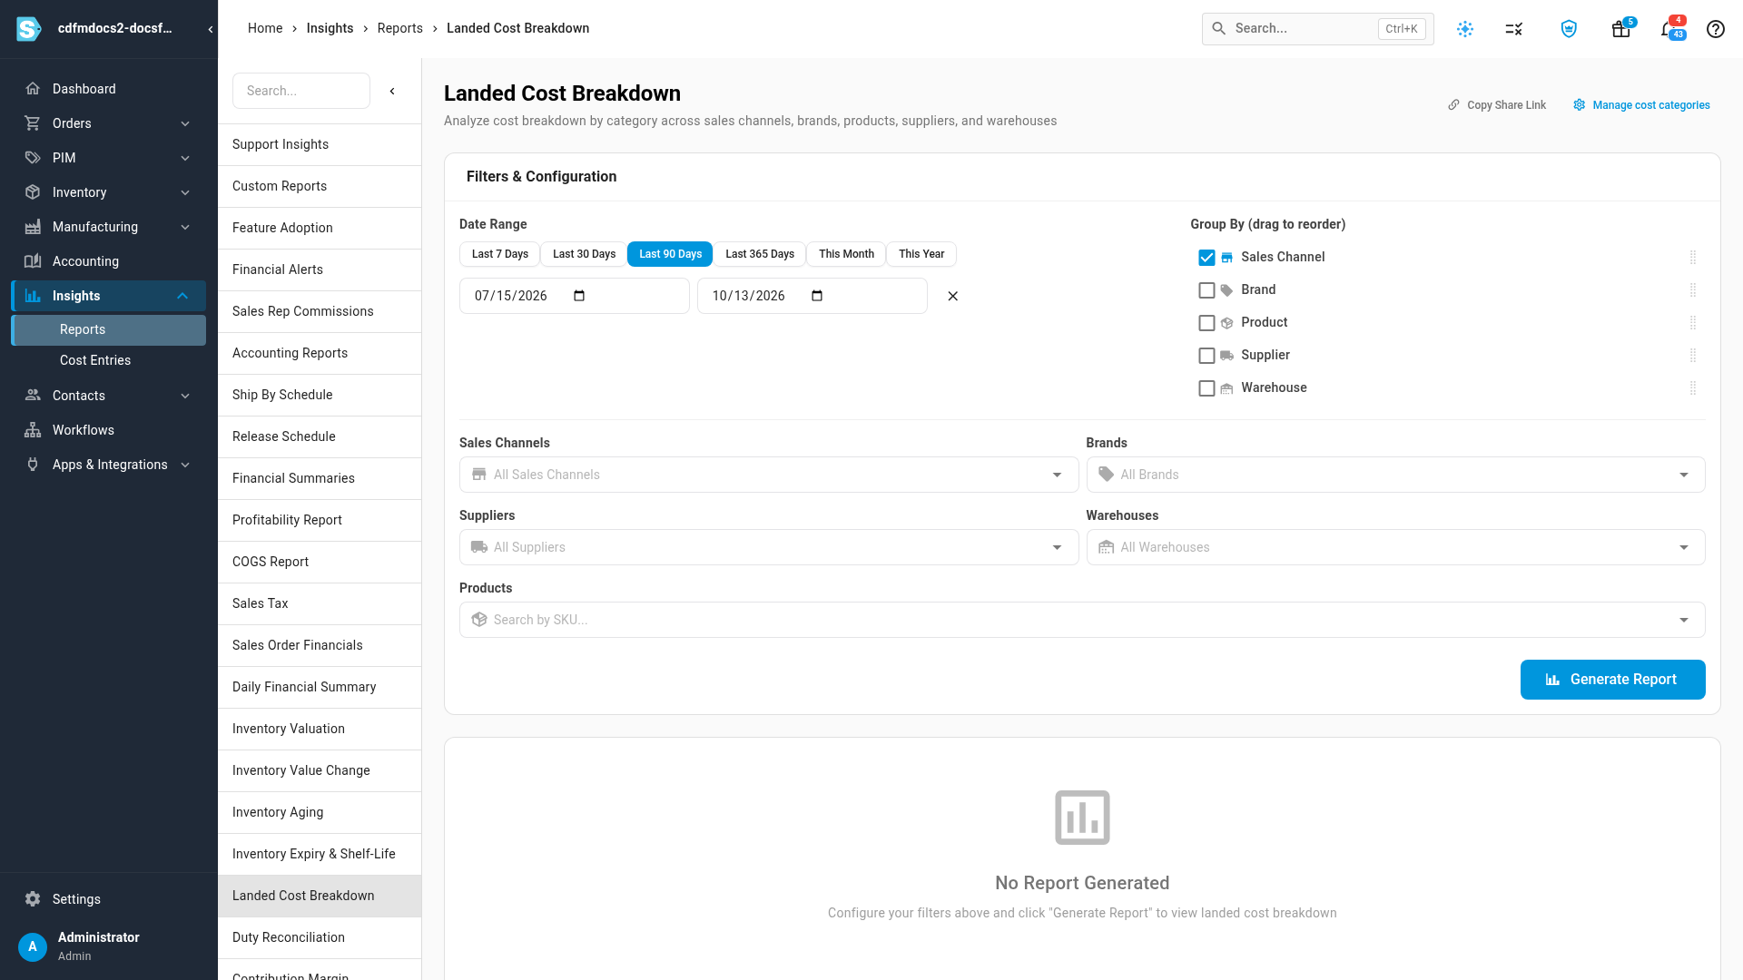
Task: Uncheck the Sales Channel group-by checkbox
Action: (x=1206, y=258)
